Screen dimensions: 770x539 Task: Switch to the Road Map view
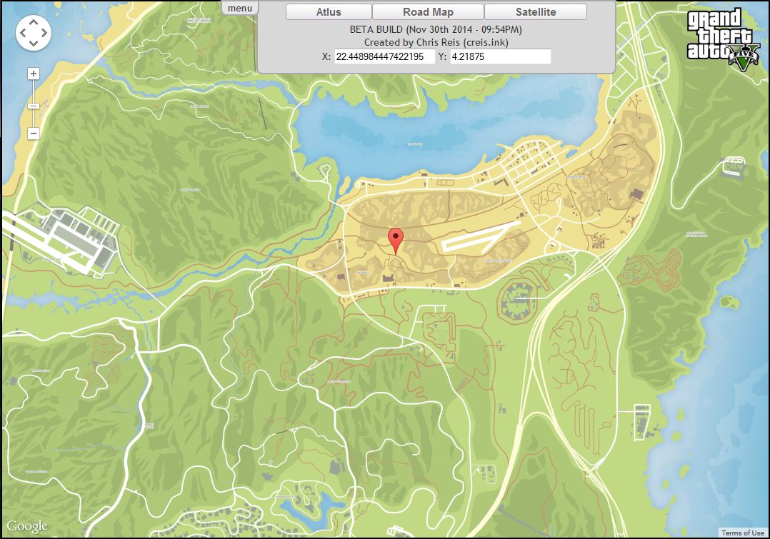[429, 12]
